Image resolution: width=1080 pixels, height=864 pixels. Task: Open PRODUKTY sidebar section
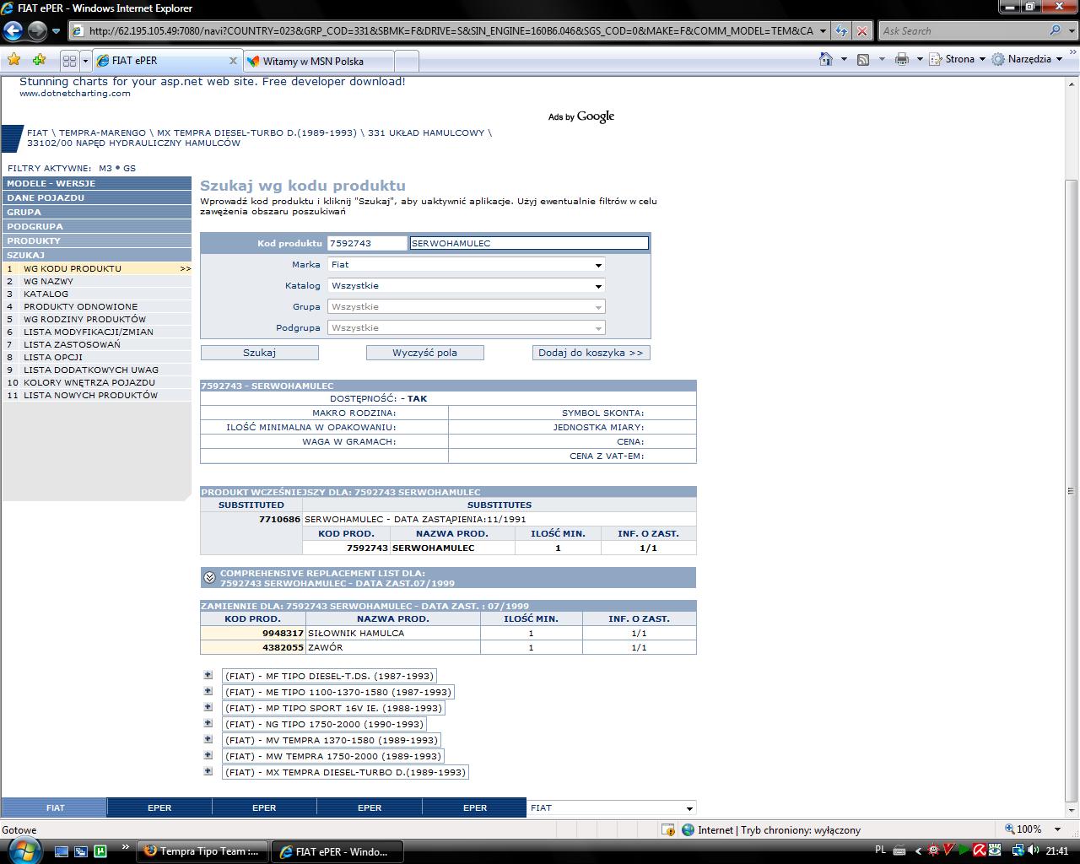(x=97, y=240)
